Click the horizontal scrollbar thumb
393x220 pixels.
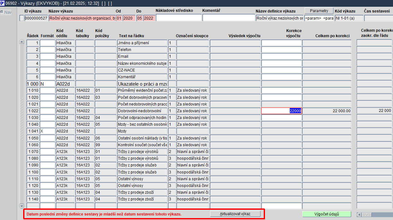coord(367,215)
